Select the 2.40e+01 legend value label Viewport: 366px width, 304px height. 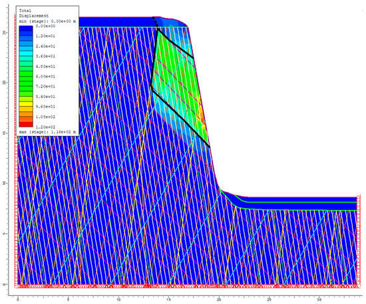tap(45, 46)
